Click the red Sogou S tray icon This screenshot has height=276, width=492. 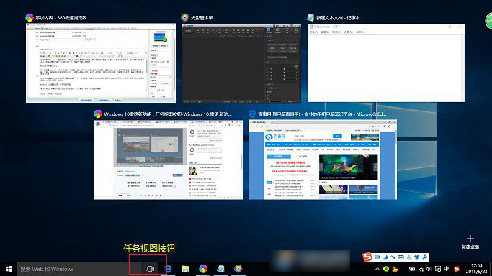(x=457, y=269)
